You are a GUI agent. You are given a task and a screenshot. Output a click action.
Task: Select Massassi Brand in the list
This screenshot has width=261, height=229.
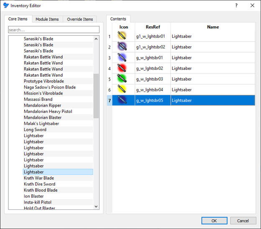pyautogui.click(x=58, y=99)
